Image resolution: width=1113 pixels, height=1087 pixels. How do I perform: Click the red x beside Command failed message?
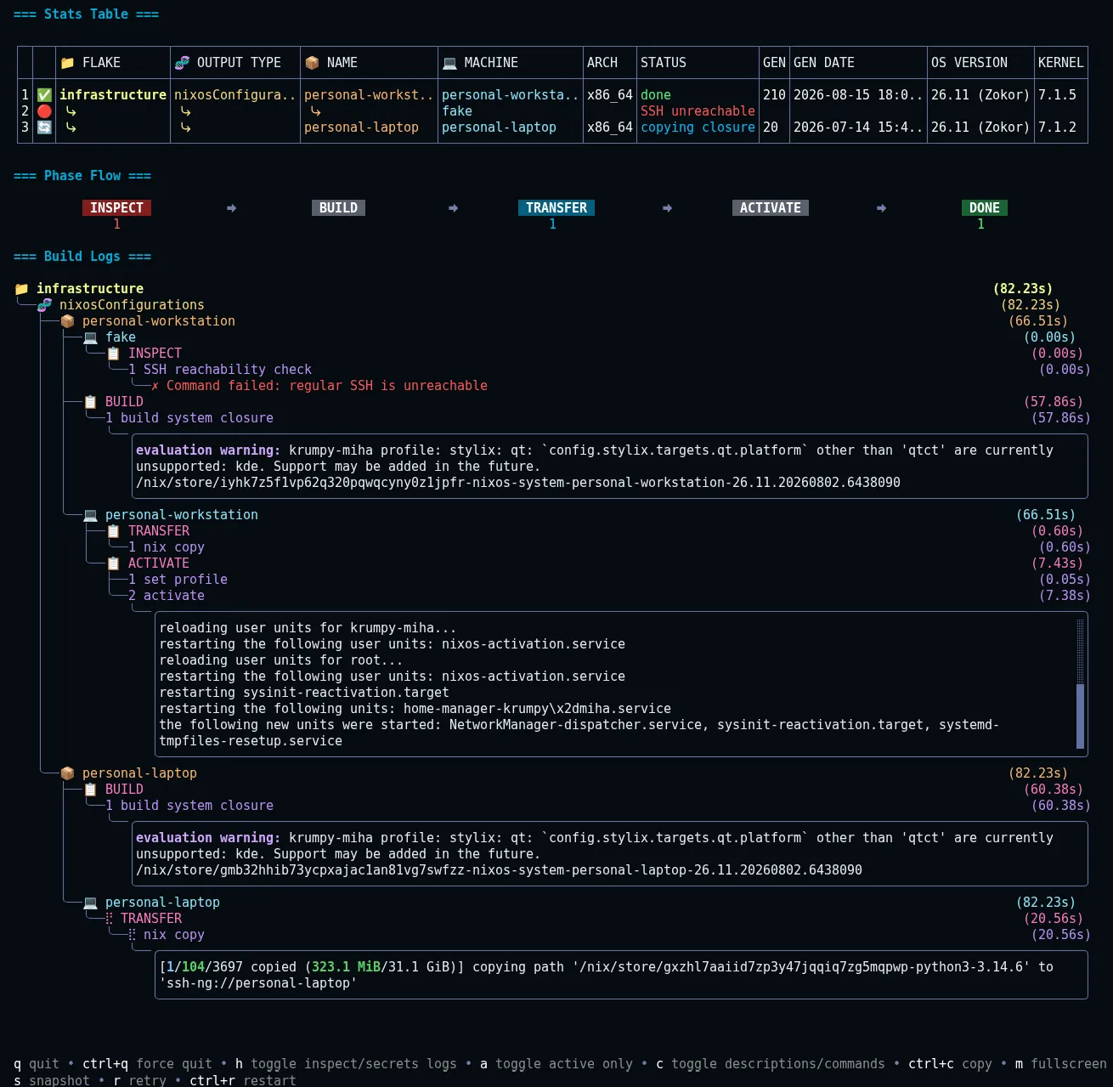[155, 386]
